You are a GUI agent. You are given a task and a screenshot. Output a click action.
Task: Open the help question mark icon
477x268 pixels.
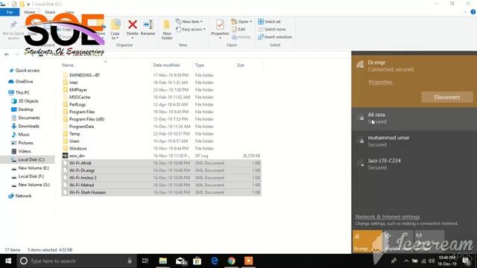point(473,12)
